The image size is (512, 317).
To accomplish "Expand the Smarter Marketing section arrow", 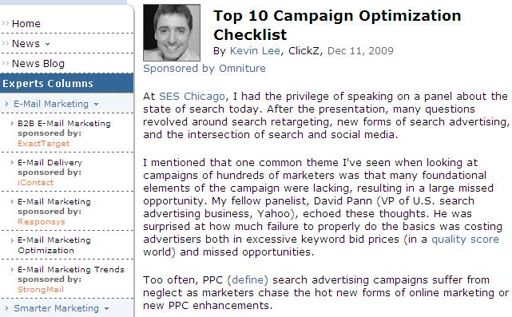I will [106, 308].
